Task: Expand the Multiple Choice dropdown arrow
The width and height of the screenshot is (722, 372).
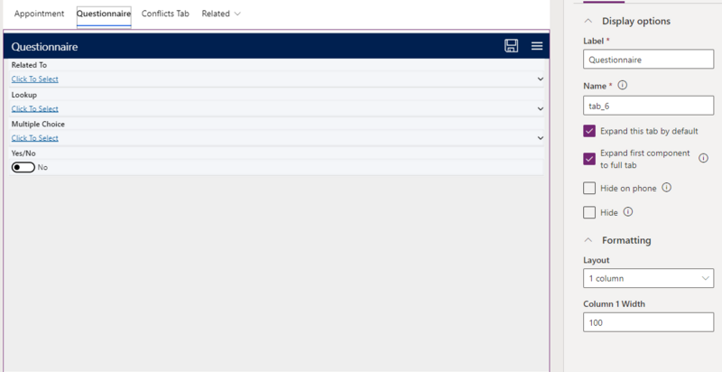Action: (540, 138)
